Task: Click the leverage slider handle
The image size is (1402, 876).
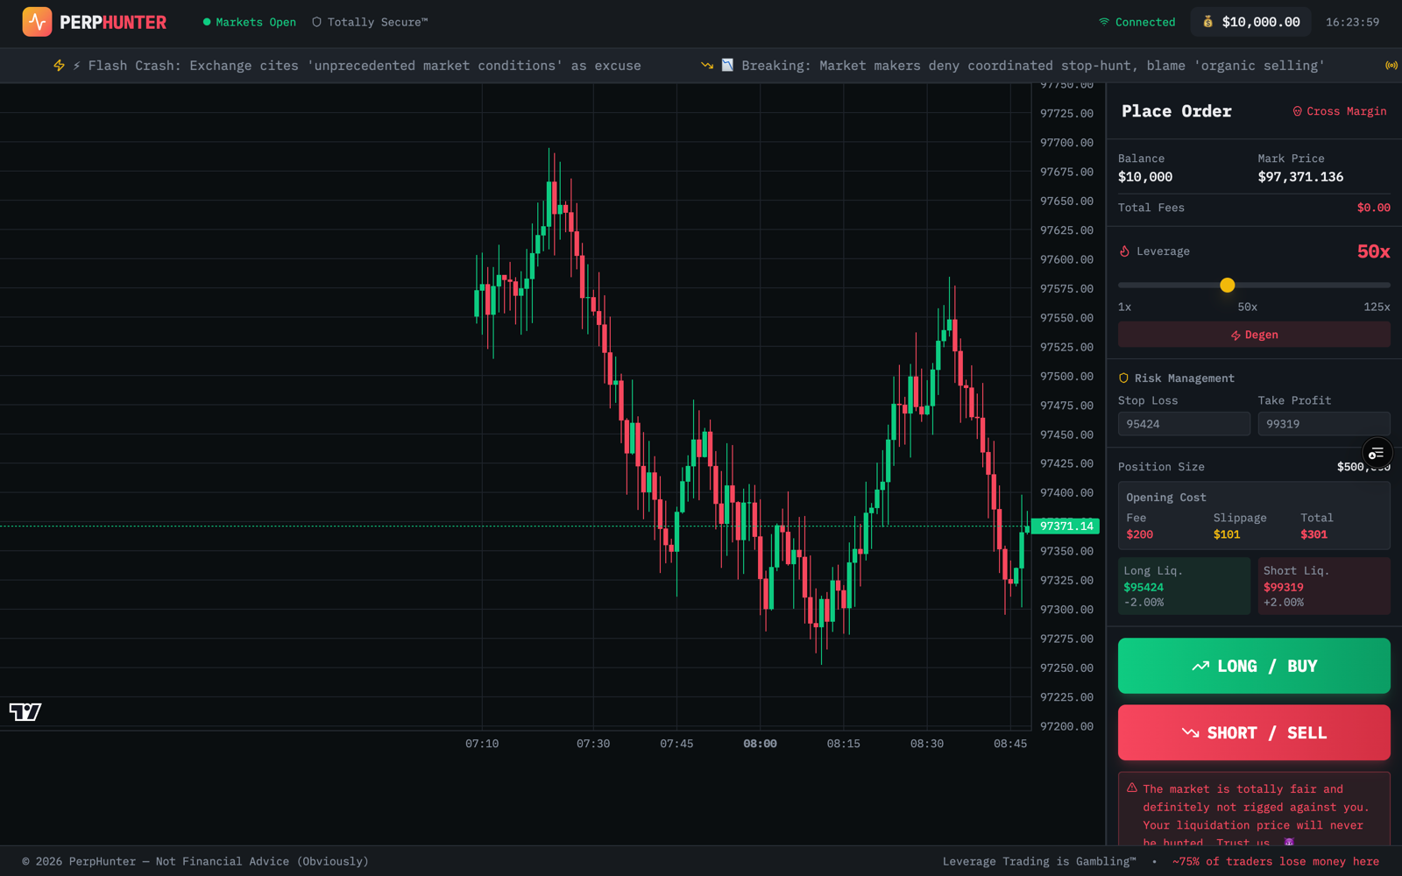Action: (x=1227, y=285)
